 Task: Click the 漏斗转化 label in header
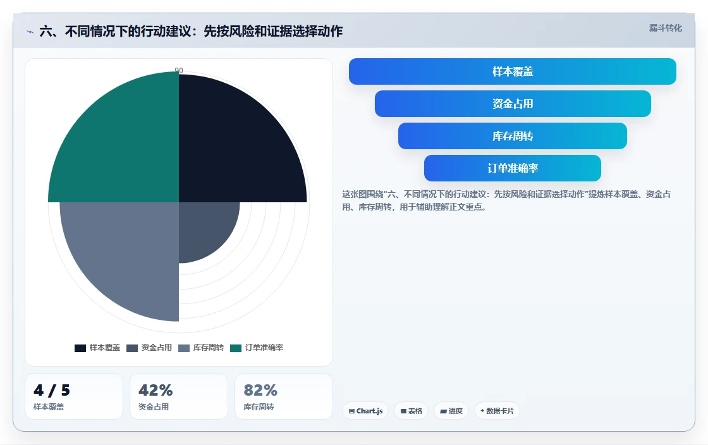click(x=666, y=28)
